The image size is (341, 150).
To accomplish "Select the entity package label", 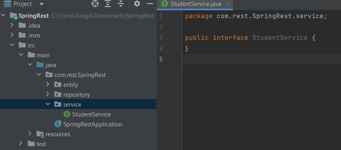I will pyautogui.click(x=70, y=85).
